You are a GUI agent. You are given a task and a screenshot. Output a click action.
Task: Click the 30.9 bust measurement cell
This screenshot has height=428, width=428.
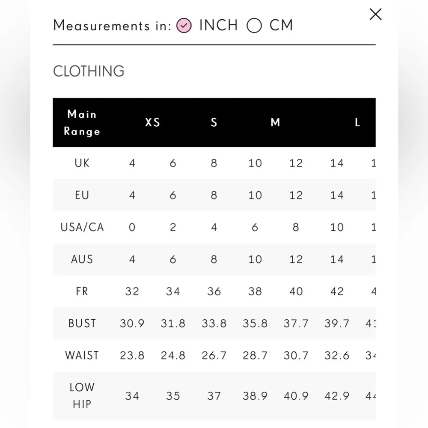(132, 324)
